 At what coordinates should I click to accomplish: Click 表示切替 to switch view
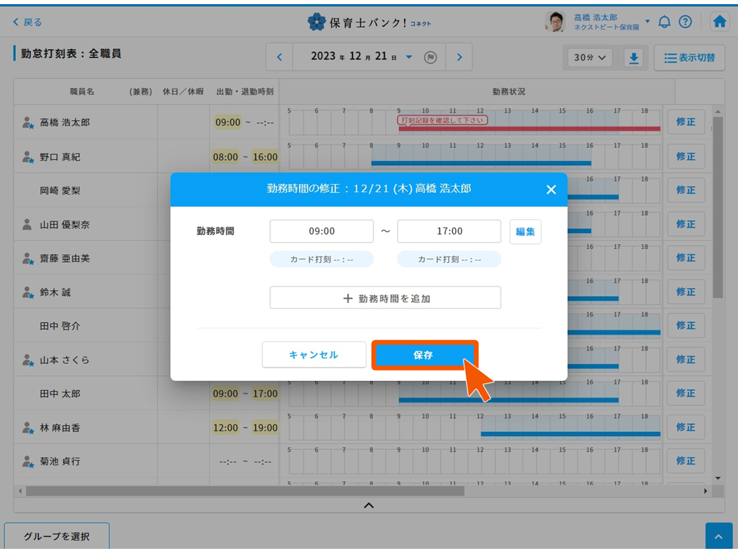[x=689, y=58]
